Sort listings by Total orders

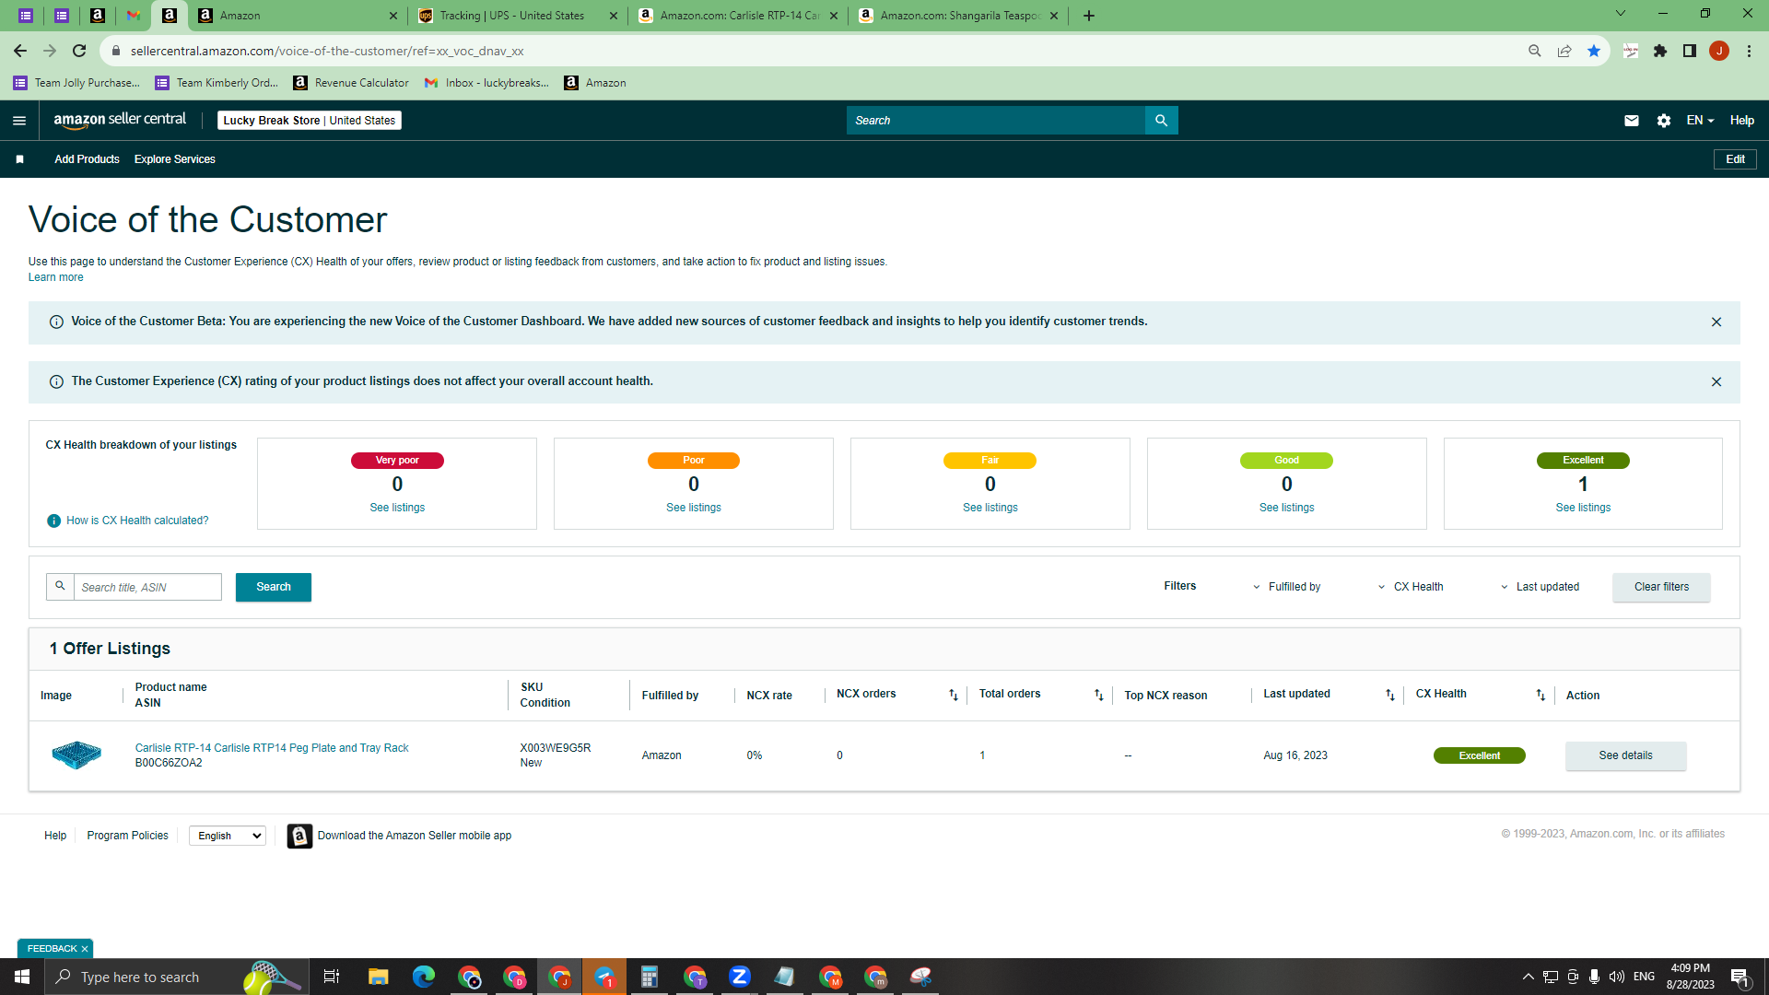click(1098, 696)
